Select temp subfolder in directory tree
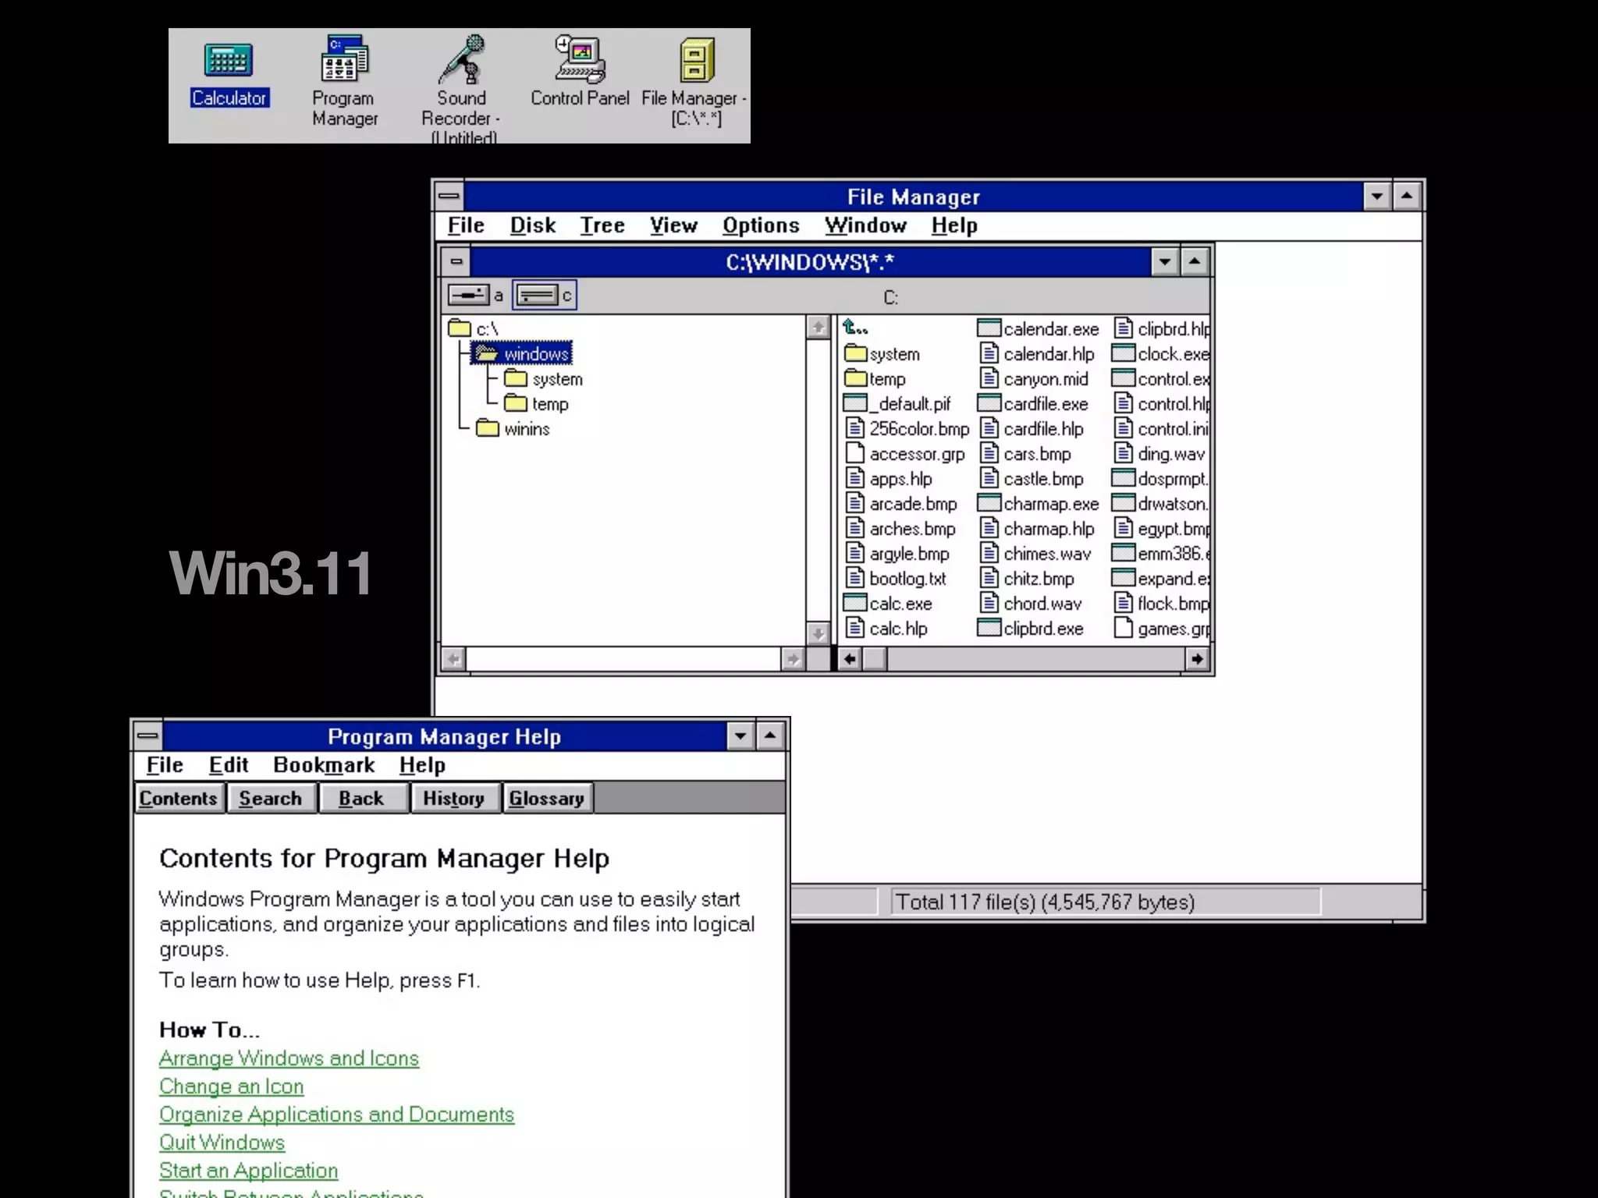1598x1198 pixels. pos(536,404)
